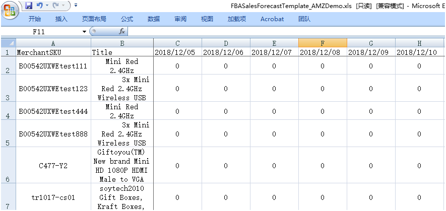Screen dimensions: 446x211
Task: Open the 开始 ribbon tab
Action: click(x=35, y=19)
